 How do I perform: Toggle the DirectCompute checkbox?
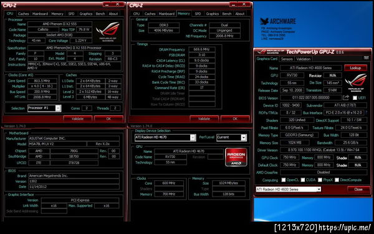(337, 180)
